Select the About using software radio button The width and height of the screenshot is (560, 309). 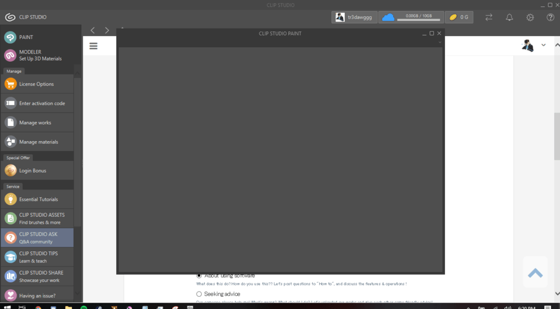199,275
